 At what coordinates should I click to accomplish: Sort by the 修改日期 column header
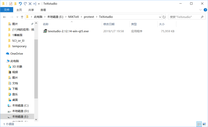click(x=109, y=24)
